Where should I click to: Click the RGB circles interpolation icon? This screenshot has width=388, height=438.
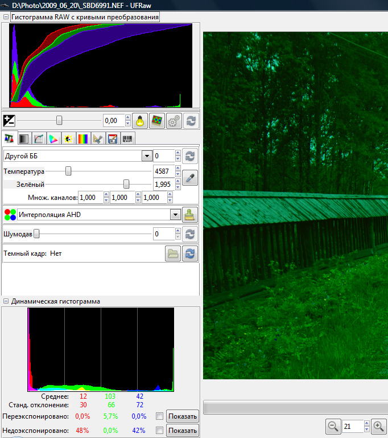[10, 215]
